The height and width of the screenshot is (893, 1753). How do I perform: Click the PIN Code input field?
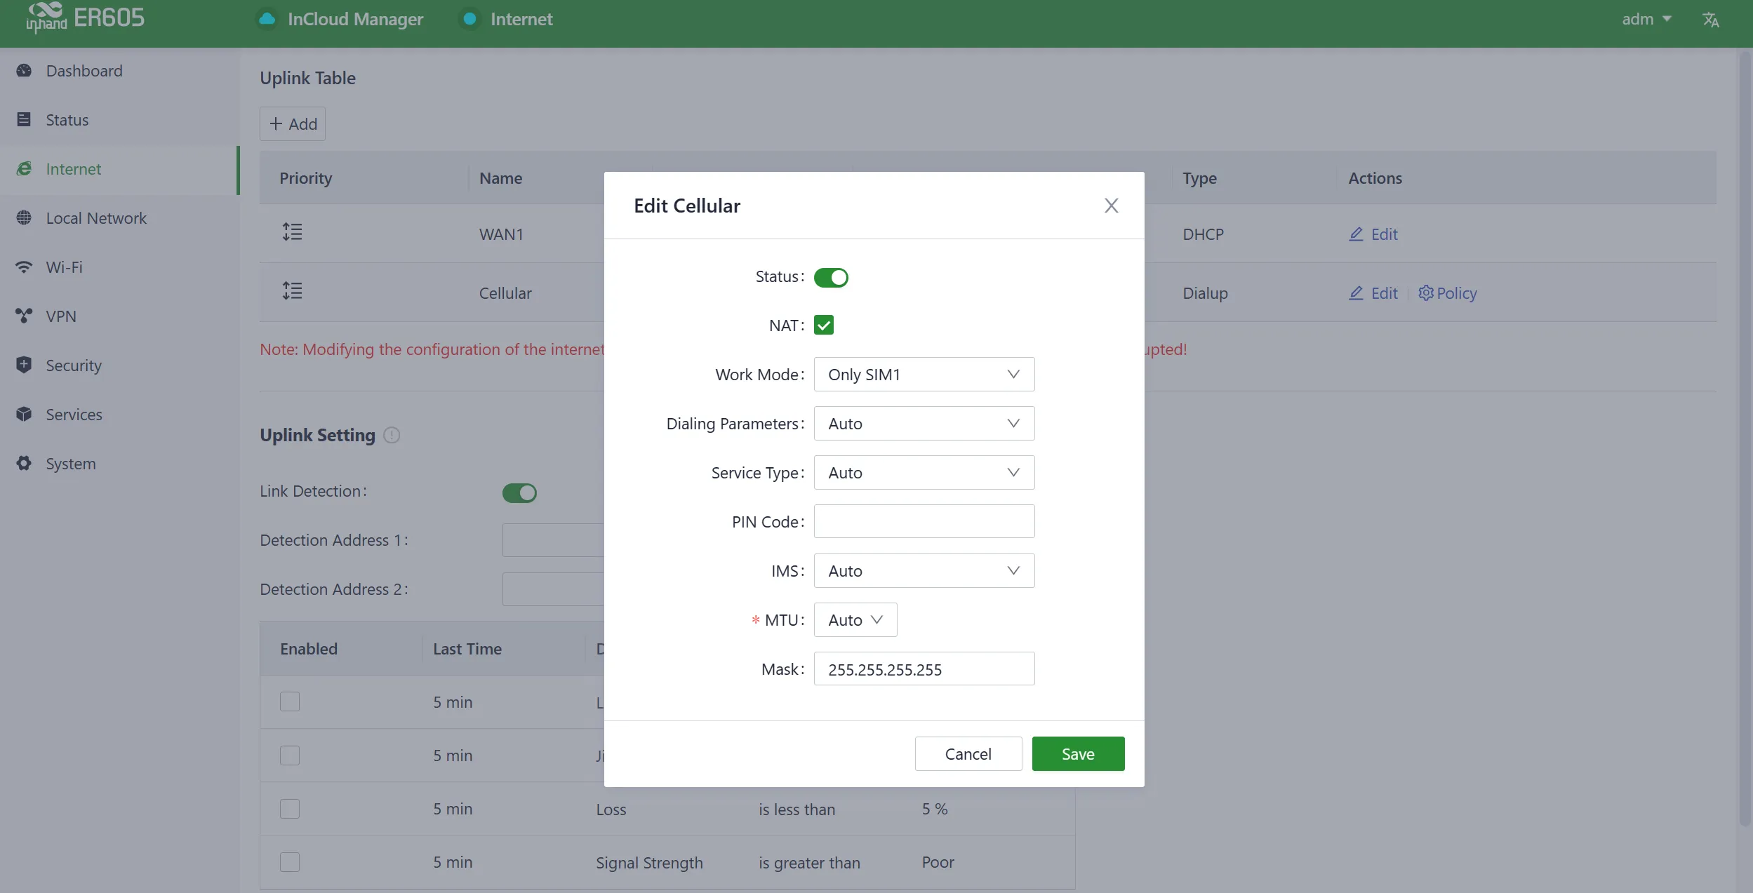[x=924, y=522]
